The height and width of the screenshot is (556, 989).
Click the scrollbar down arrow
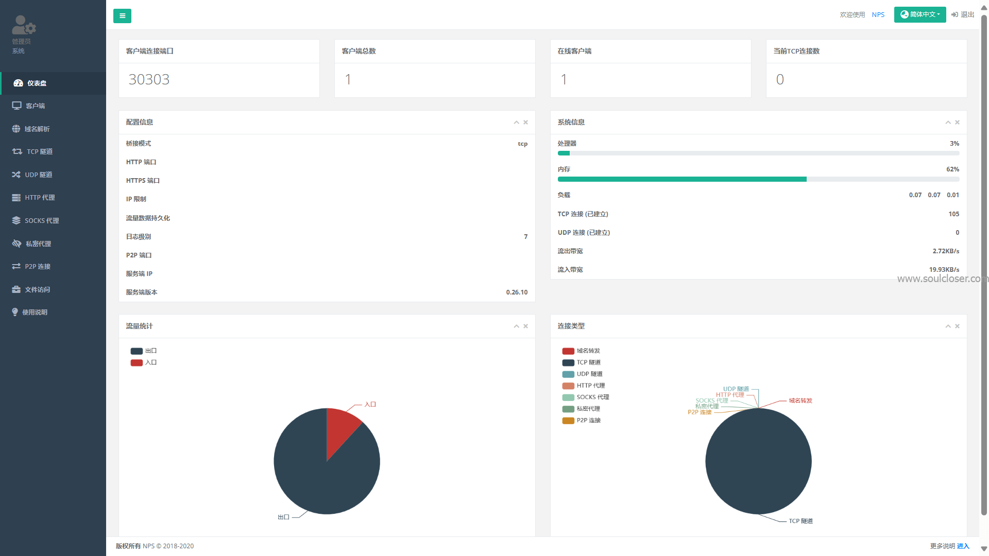(x=984, y=548)
